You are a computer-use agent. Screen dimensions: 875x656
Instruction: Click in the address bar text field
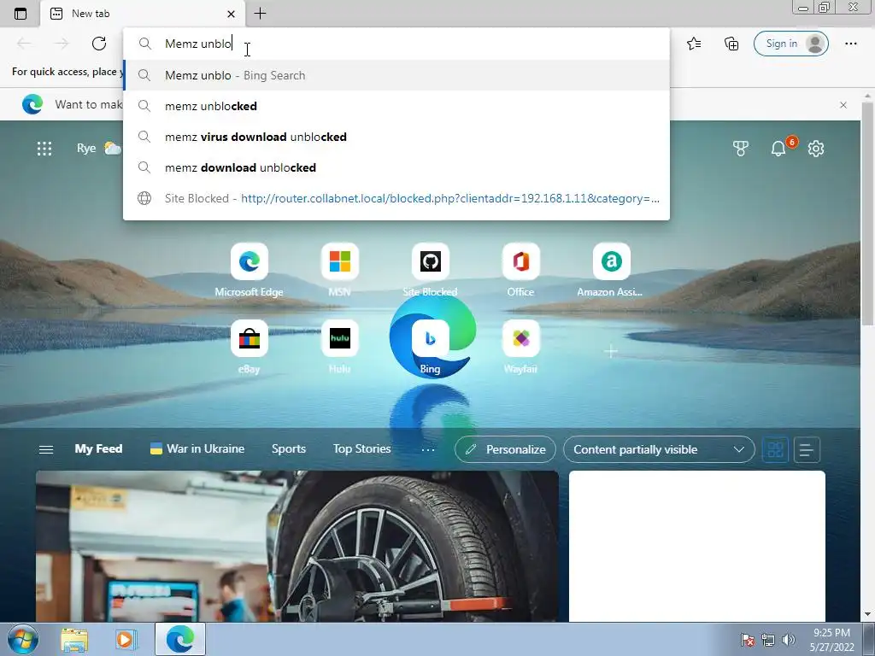396,44
